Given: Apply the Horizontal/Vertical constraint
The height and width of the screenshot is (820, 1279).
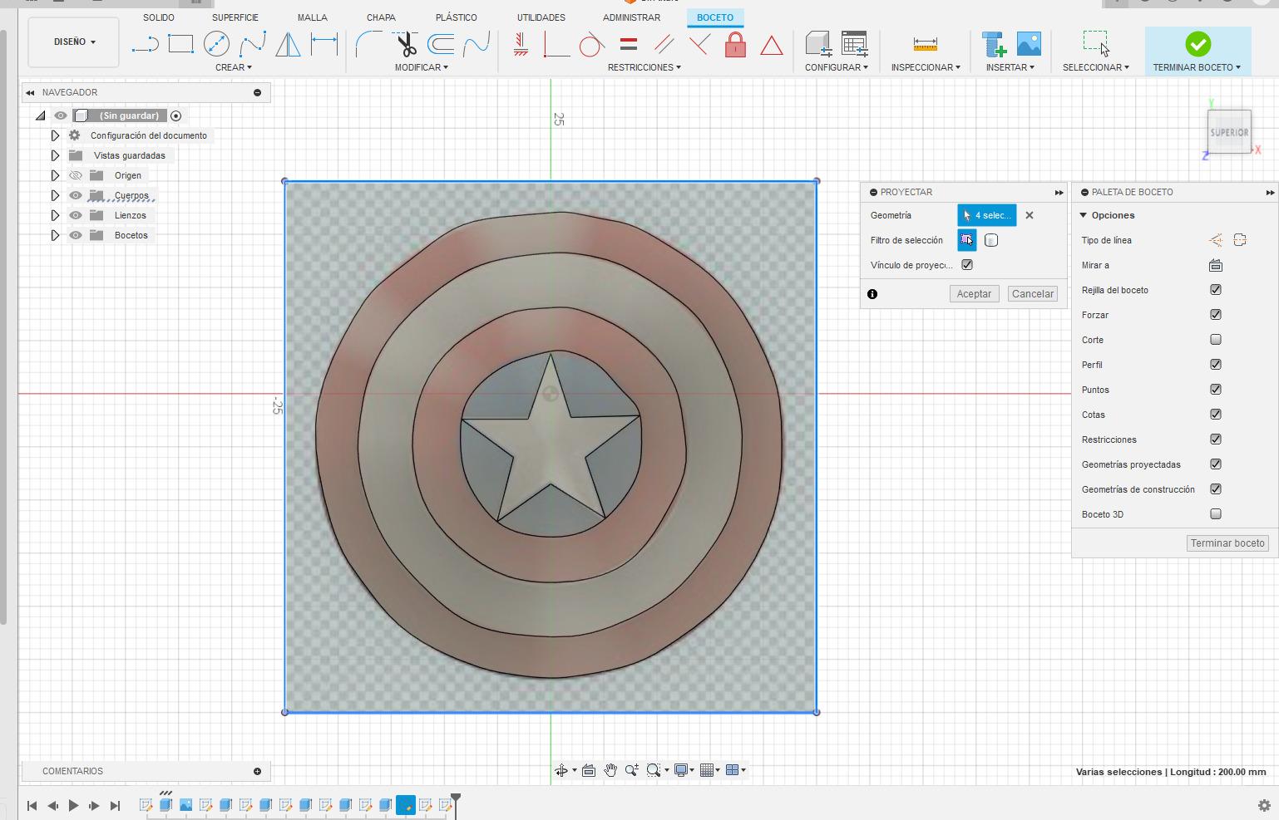Looking at the screenshot, I should coord(521,44).
